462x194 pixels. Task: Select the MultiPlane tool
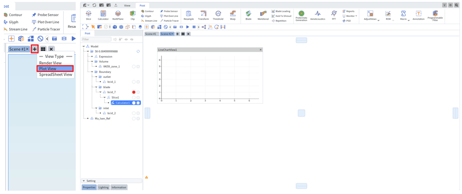(x=118, y=15)
